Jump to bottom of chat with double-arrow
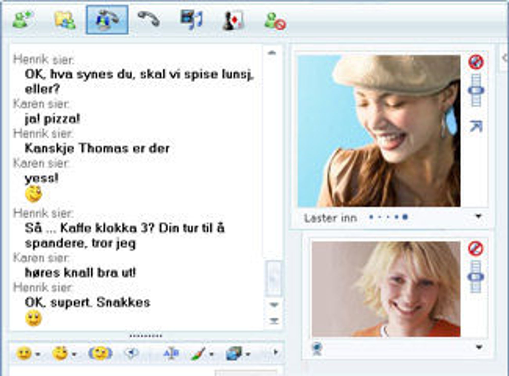Image resolution: width=509 pixels, height=376 pixels. 274,321
